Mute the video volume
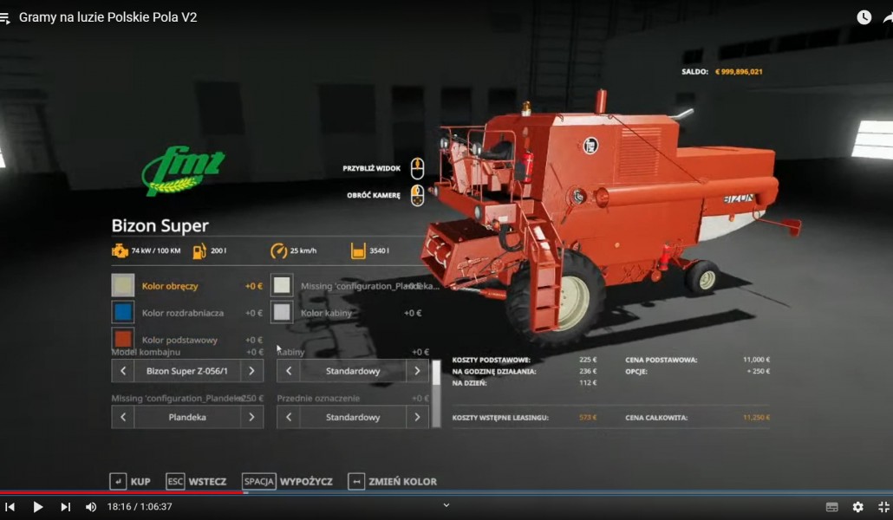The width and height of the screenshot is (893, 520). point(91,507)
